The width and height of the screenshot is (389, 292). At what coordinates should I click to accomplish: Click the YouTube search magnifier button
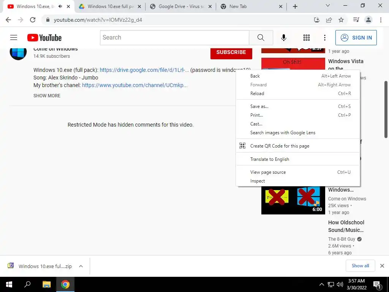click(x=261, y=38)
